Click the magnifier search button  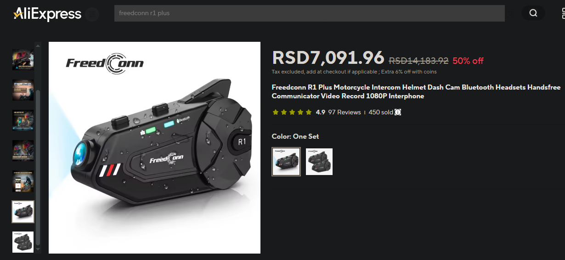(x=533, y=13)
